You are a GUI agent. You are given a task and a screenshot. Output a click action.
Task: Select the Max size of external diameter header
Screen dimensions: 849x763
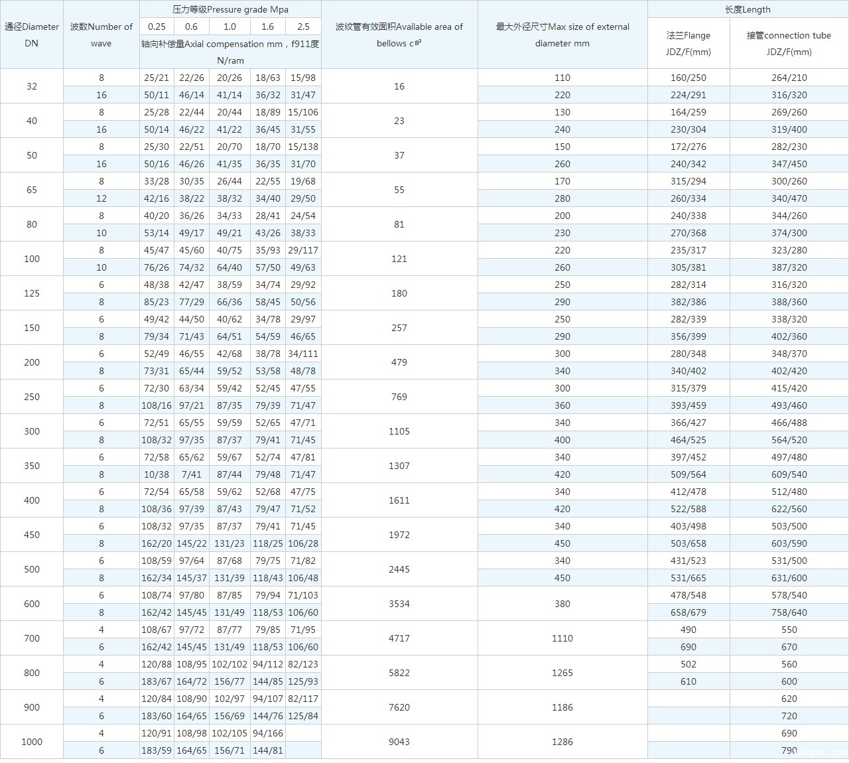tap(562, 35)
